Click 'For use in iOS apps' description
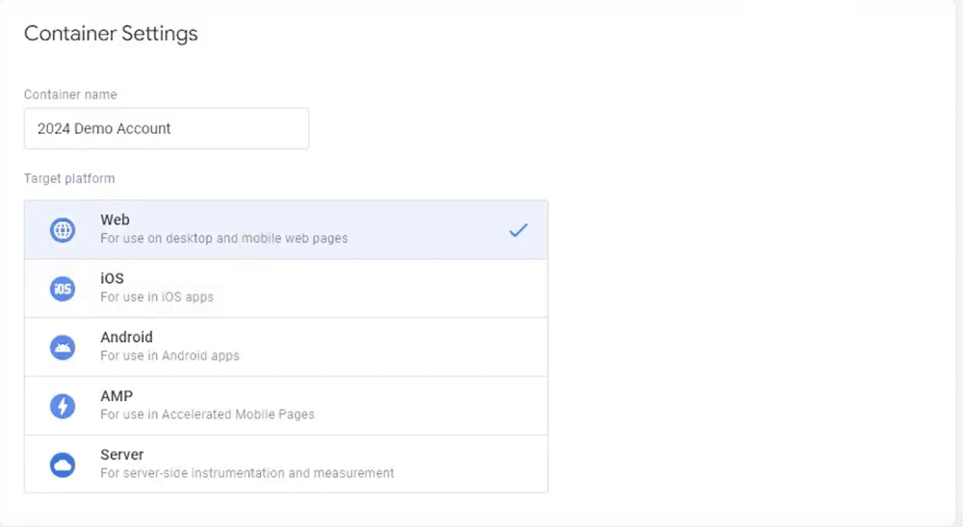Image resolution: width=963 pixels, height=527 pixels. tap(157, 297)
